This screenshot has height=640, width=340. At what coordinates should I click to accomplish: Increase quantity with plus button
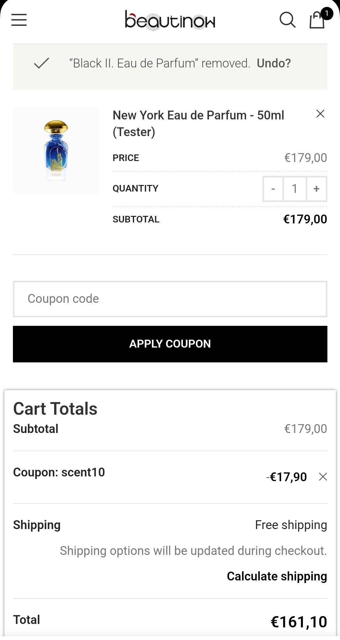pyautogui.click(x=316, y=189)
